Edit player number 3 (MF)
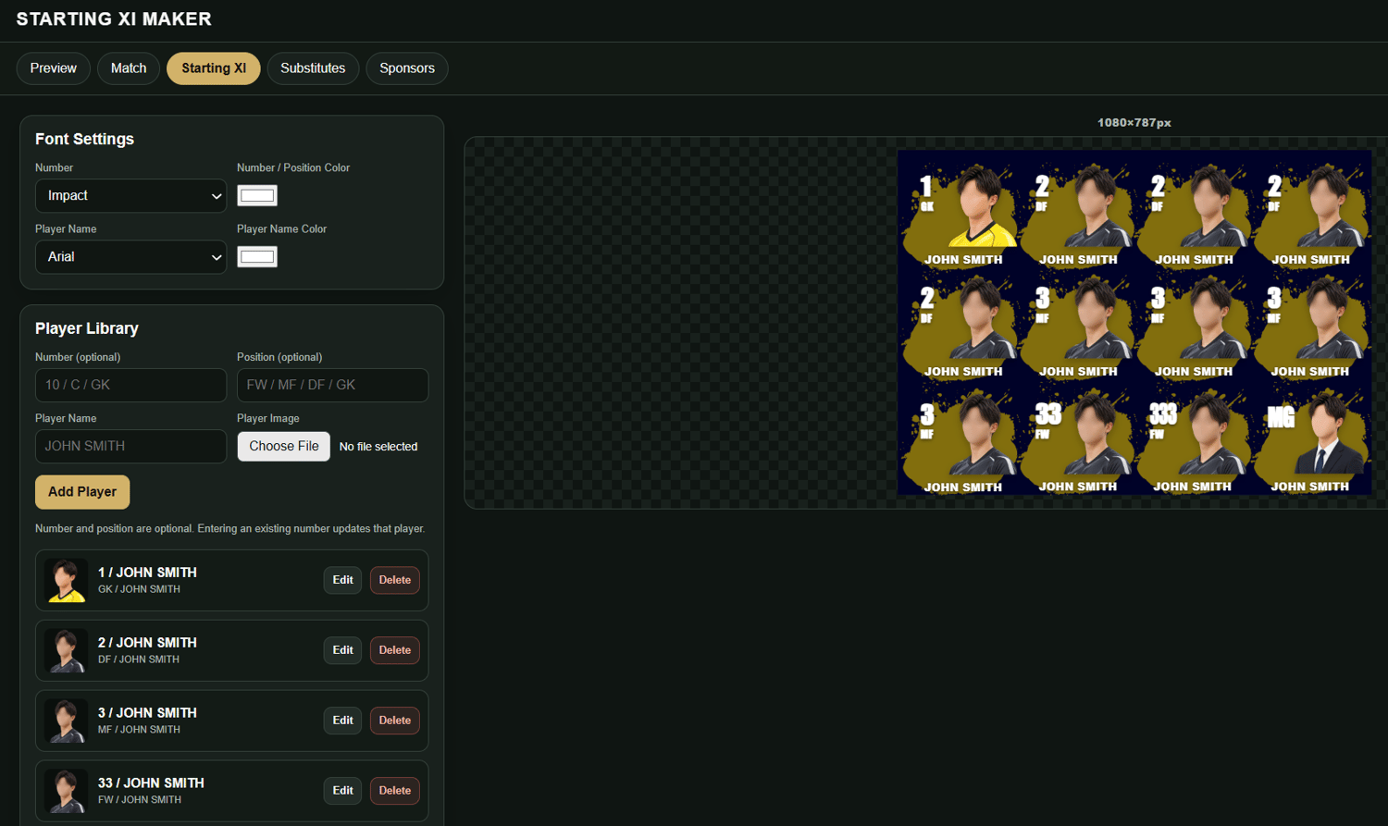The image size is (1388, 826). point(342,721)
